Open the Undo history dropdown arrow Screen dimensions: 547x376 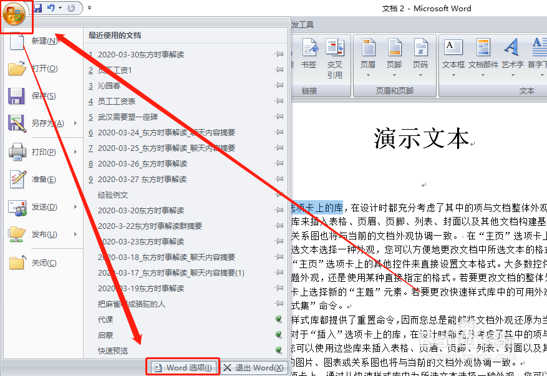point(61,7)
